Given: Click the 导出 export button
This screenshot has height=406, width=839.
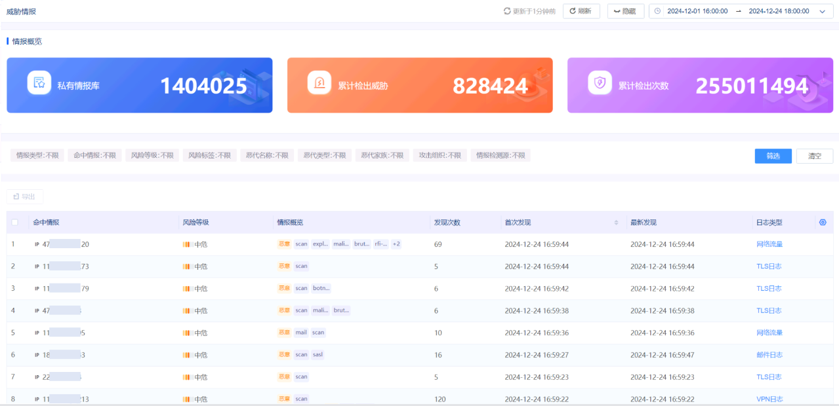Looking at the screenshot, I should pos(25,196).
